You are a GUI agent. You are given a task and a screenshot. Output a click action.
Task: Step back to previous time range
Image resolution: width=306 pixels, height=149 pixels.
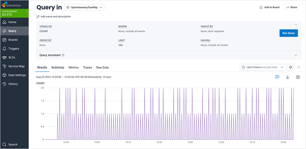[290, 67]
